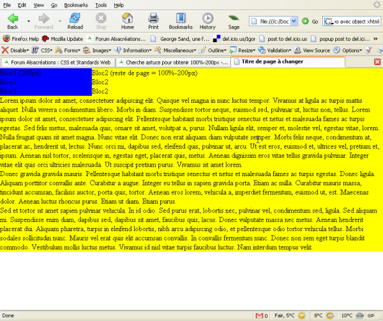Screen dimensions: 383x321
Task: Open the Forms dropdown in developer toolbar
Action: (x=70, y=50)
